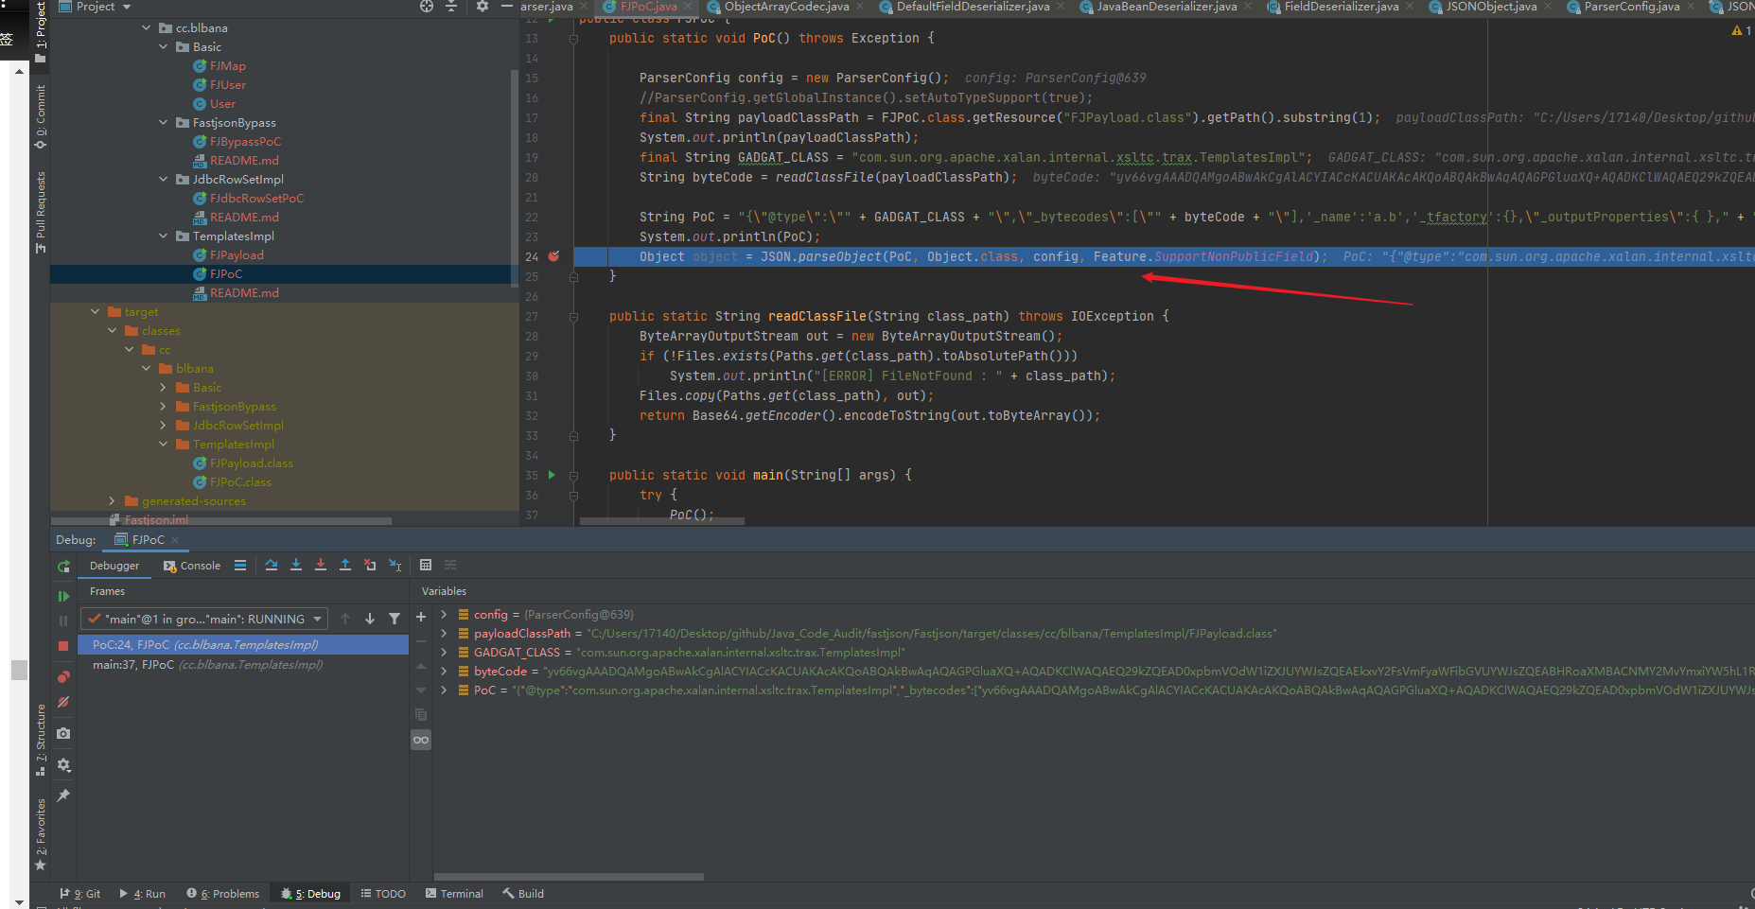
Task: Step into the method call
Action: (x=296, y=566)
